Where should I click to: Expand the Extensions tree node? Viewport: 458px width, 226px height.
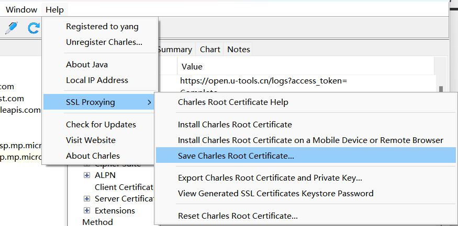[x=87, y=210]
